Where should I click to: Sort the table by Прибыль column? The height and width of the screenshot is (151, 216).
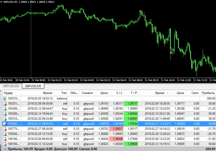coord(208,93)
